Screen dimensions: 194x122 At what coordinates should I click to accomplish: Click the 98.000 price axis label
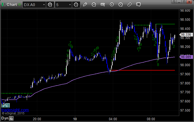(185, 65)
